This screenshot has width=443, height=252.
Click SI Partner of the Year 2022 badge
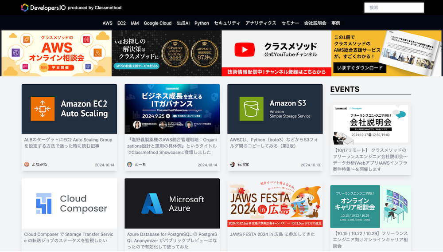(x=175, y=53)
